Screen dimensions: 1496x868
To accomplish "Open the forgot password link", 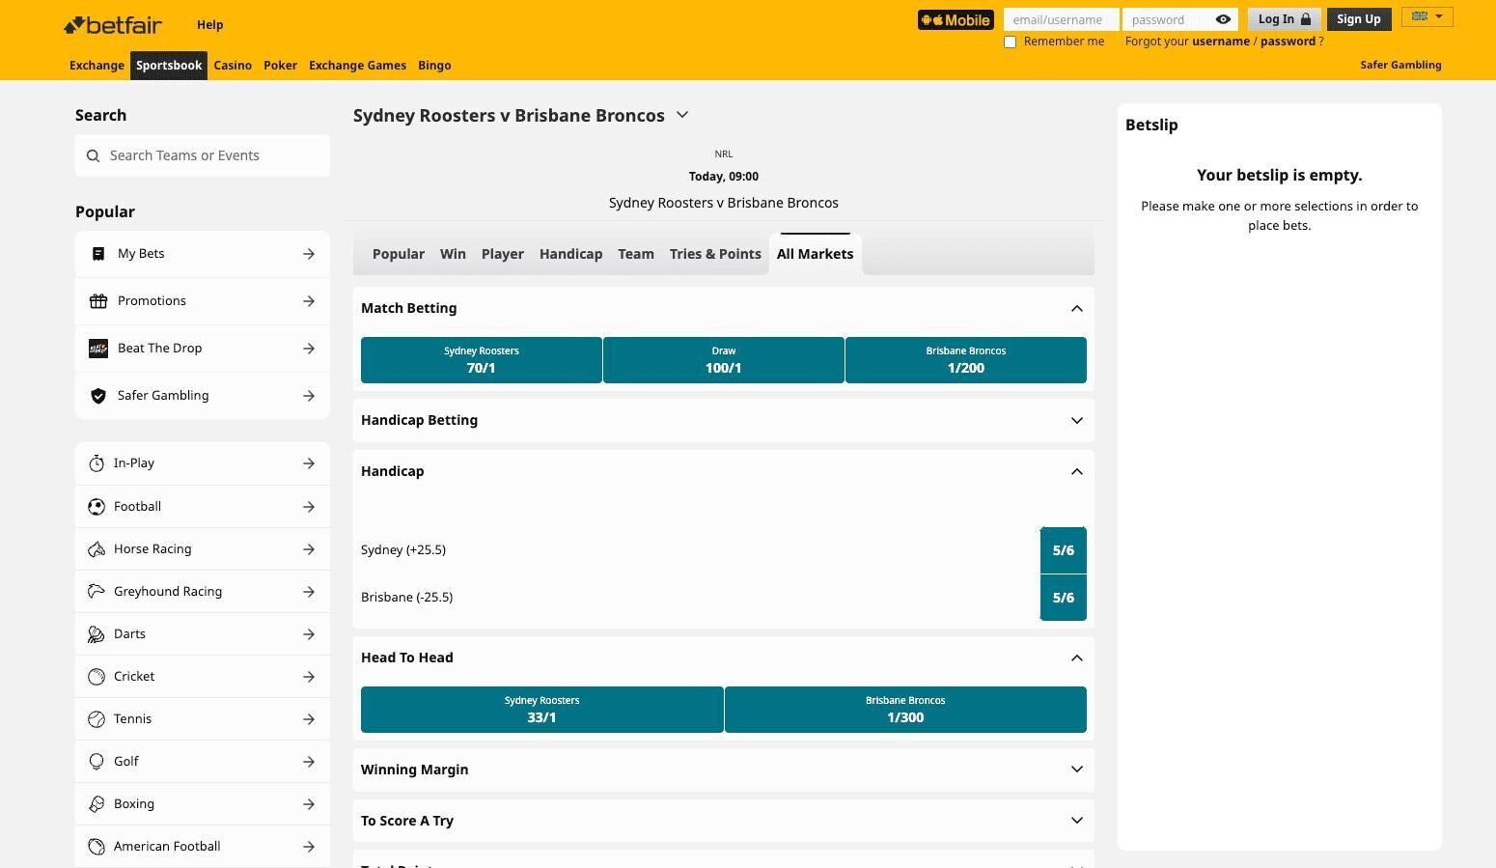I will [1288, 42].
